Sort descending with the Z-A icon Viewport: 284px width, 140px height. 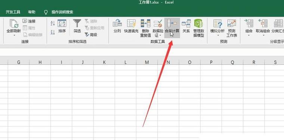tap(53, 32)
